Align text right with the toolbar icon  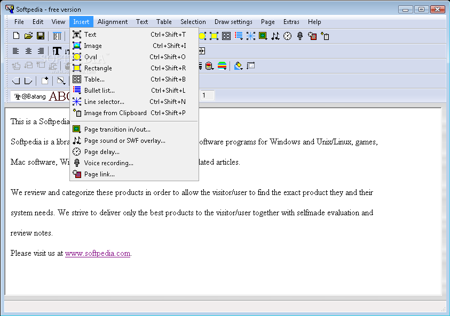tap(41, 51)
